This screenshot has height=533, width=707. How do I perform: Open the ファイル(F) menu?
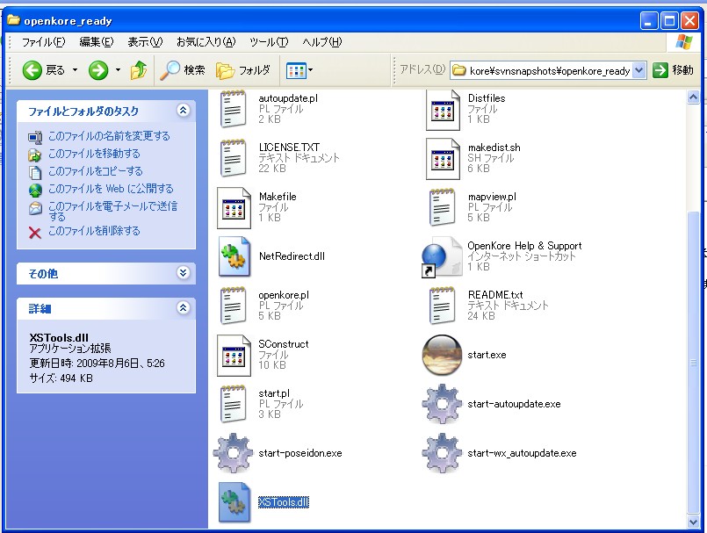tap(44, 42)
